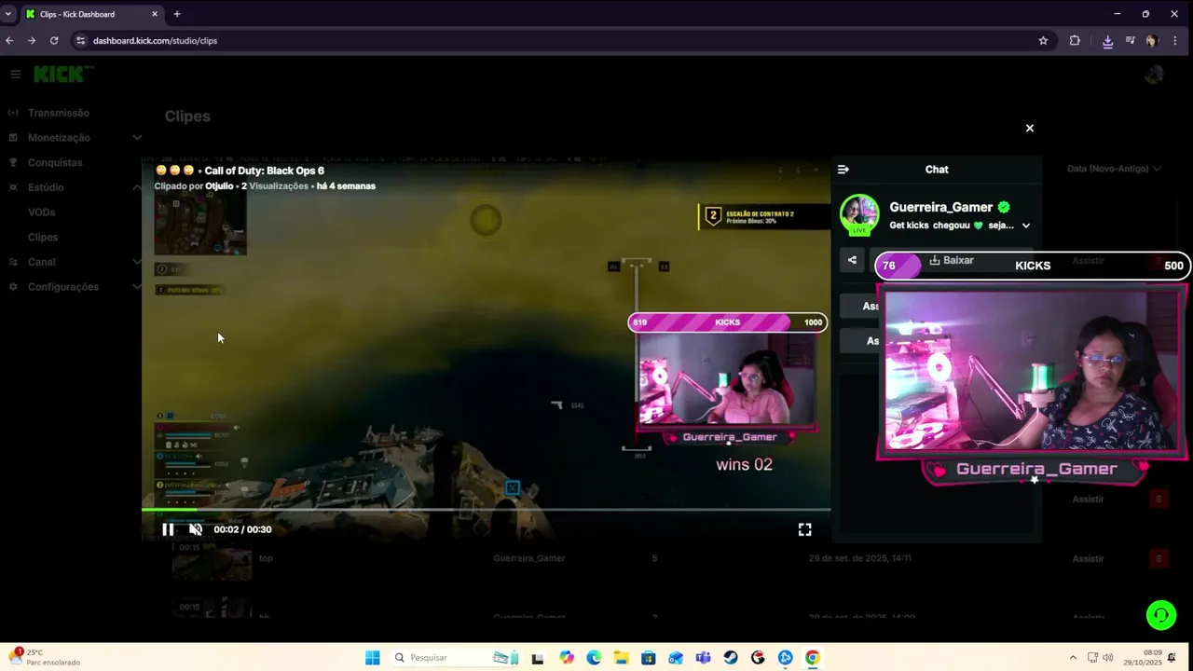Pause the clip playback

pyautogui.click(x=168, y=529)
